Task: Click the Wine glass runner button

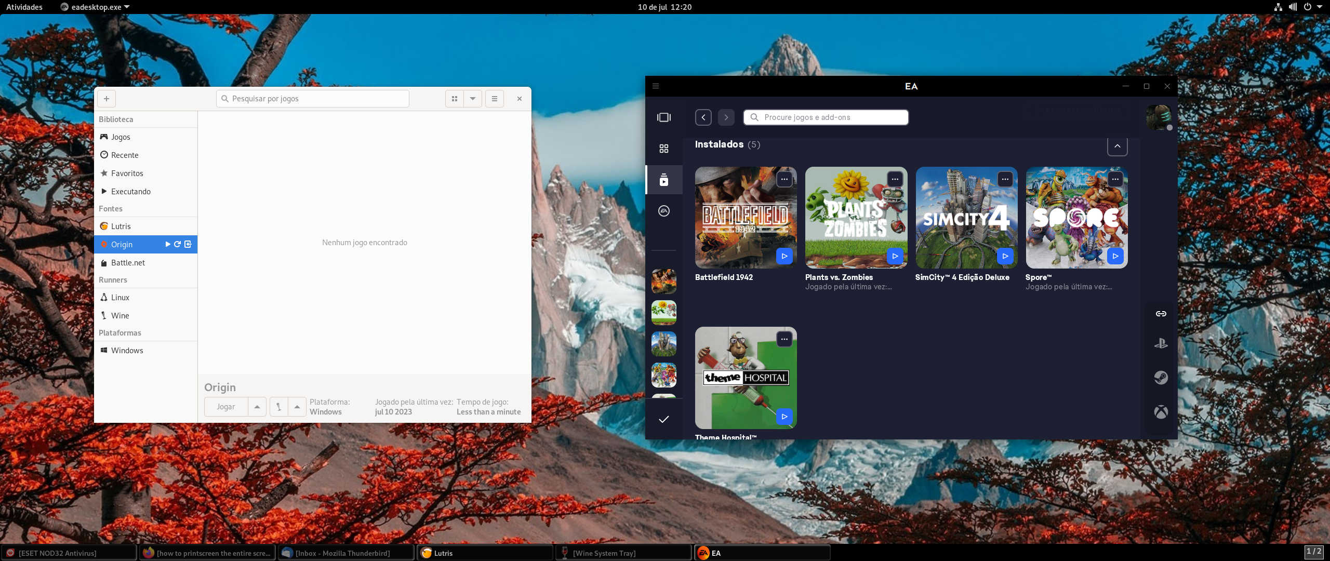Action: [279, 407]
